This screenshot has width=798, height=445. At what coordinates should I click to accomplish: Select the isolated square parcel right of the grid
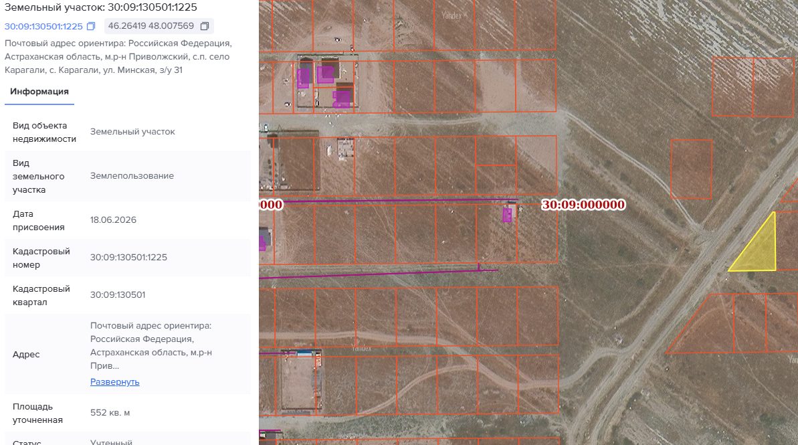click(x=691, y=169)
